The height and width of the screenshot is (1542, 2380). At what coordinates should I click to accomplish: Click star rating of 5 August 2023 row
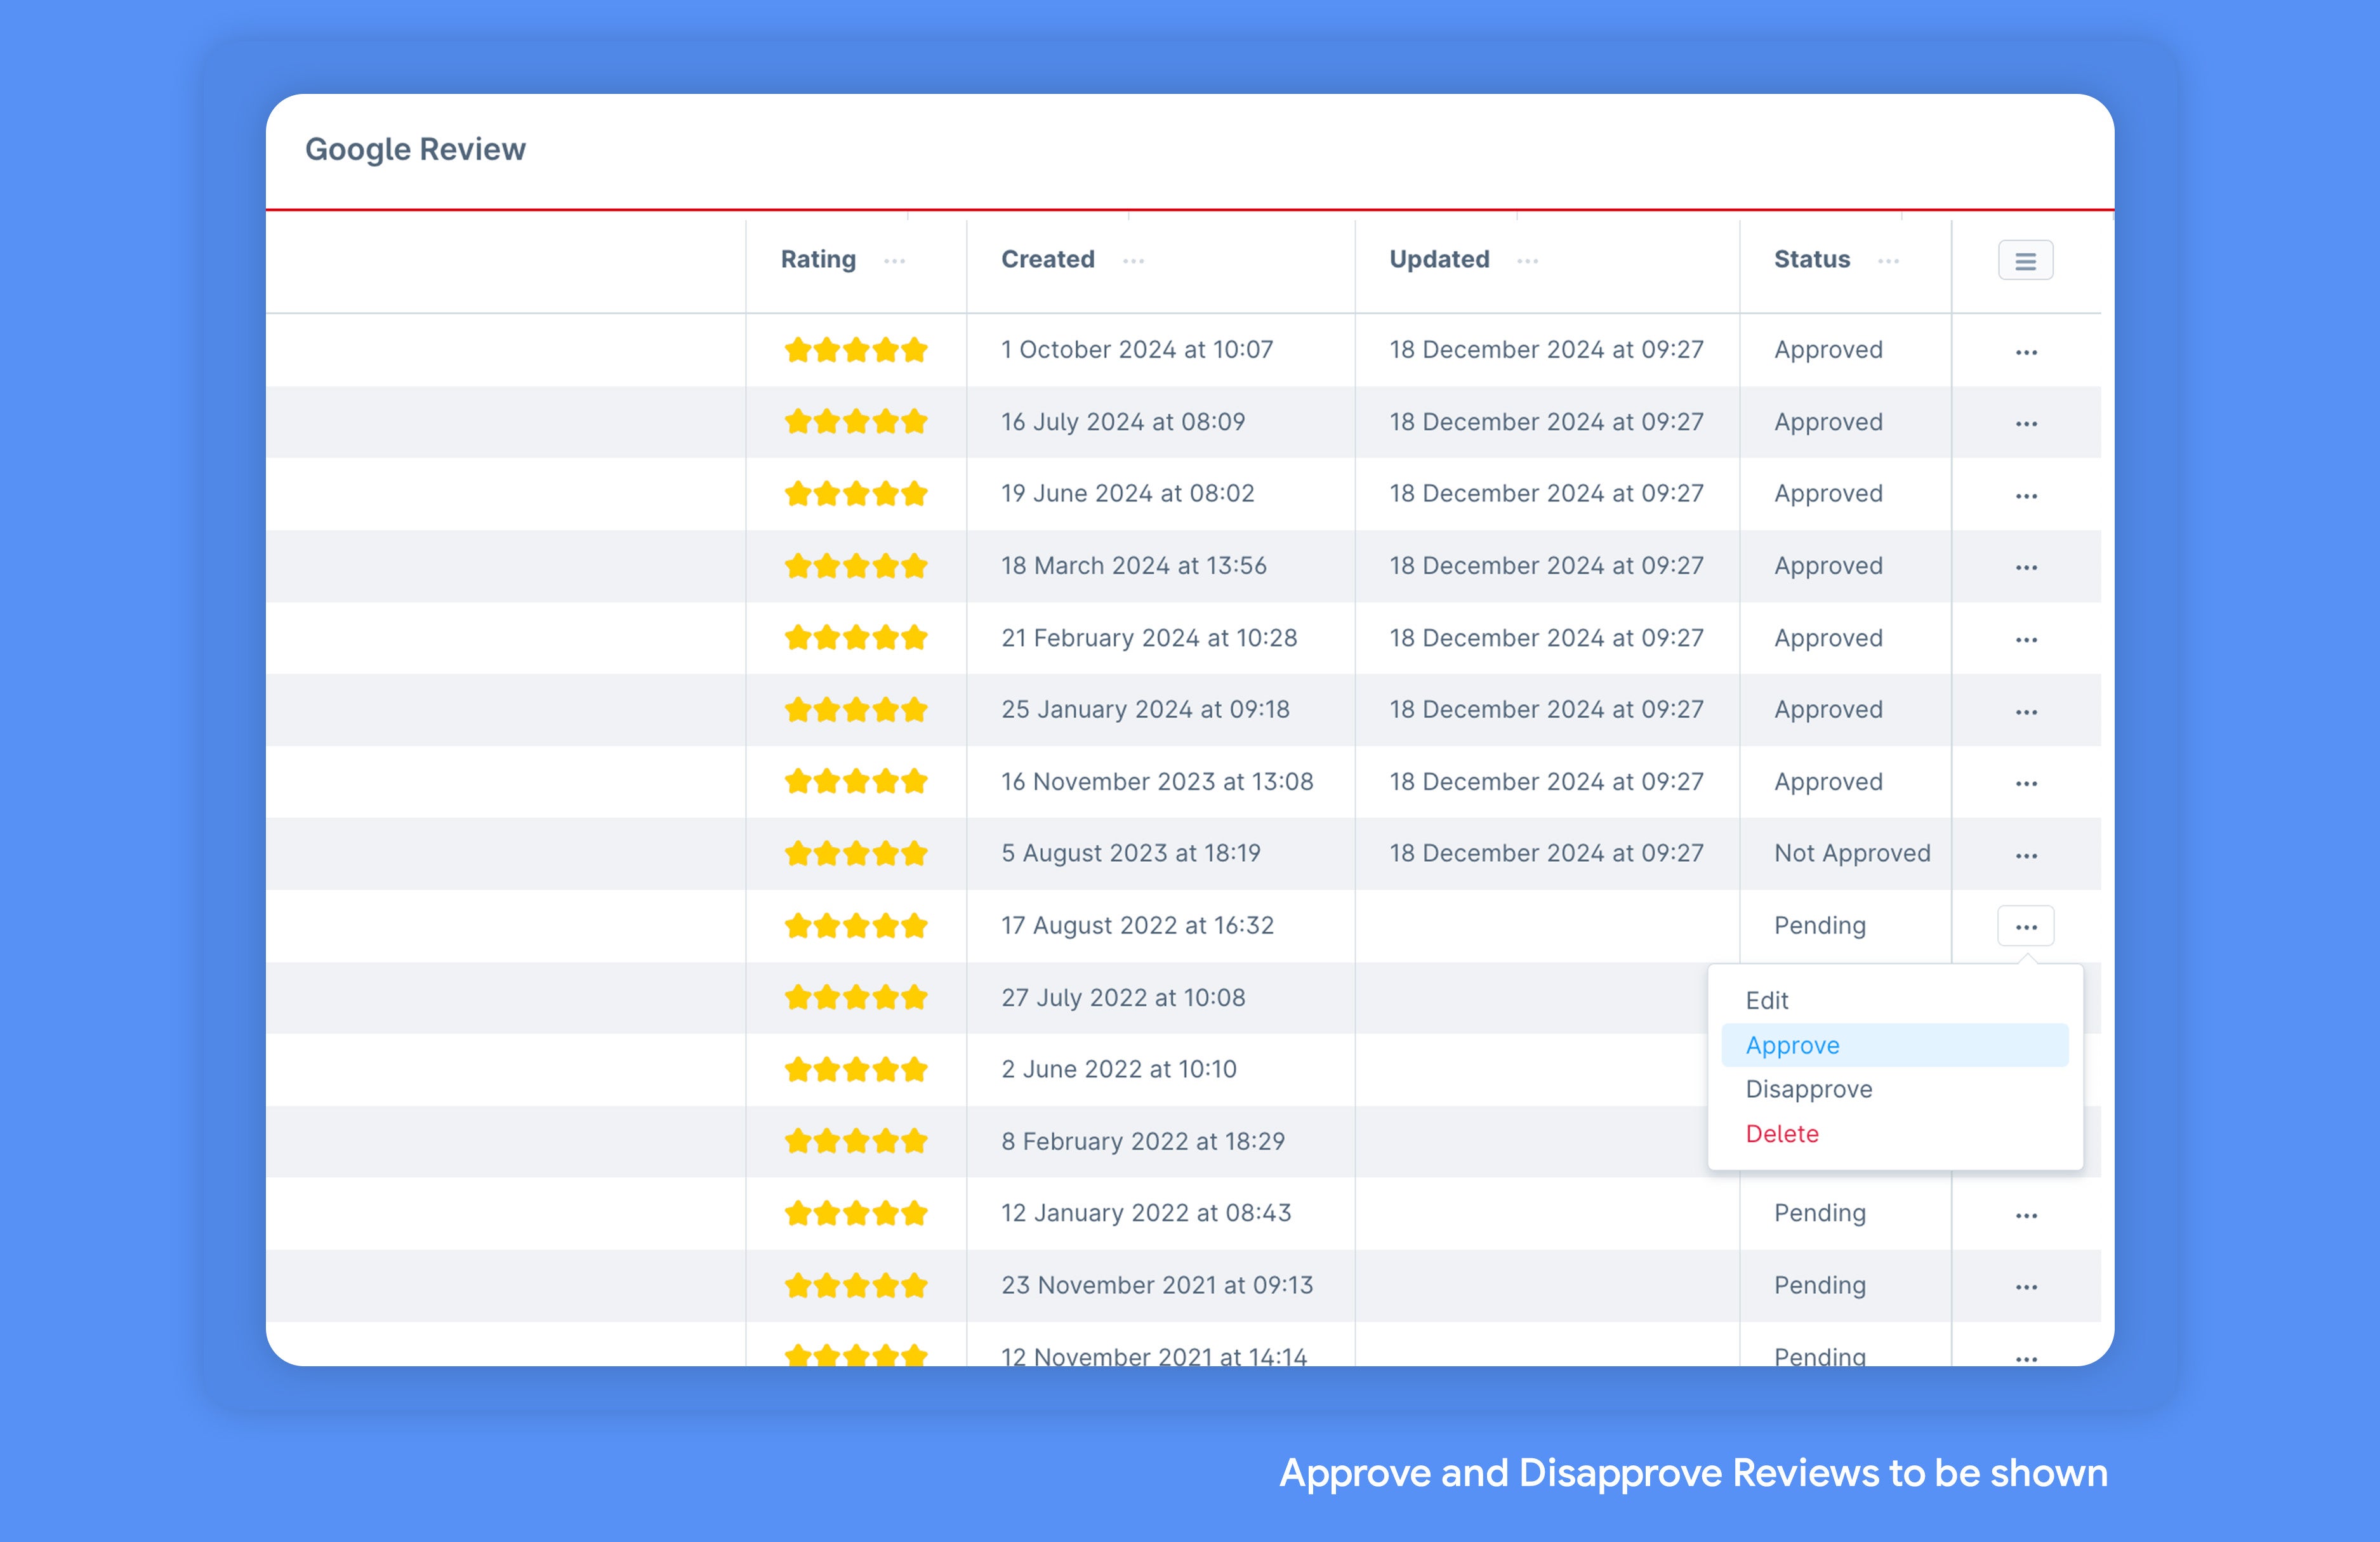856,854
